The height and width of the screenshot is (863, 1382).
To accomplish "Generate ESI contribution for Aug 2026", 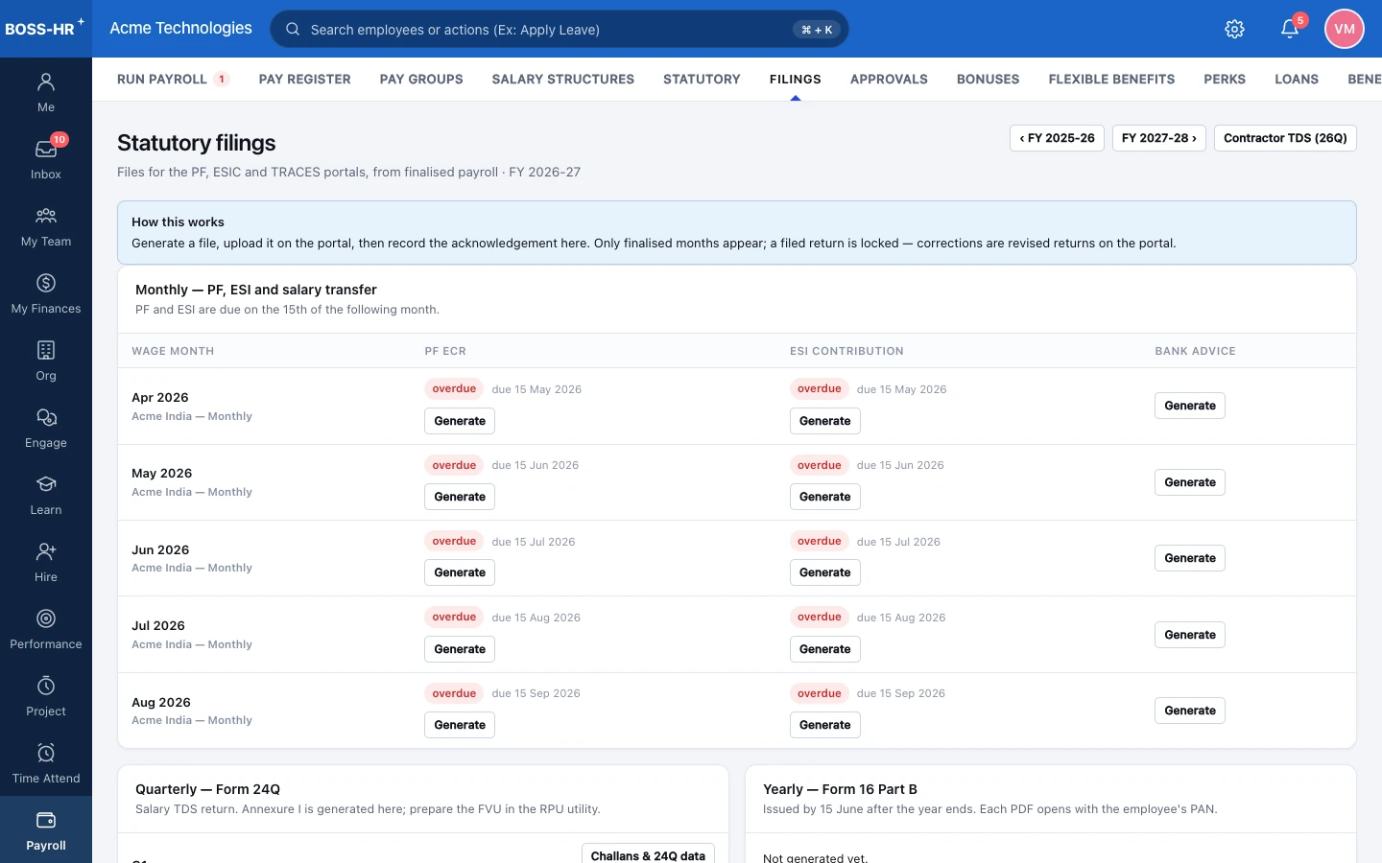I will tap(825, 725).
